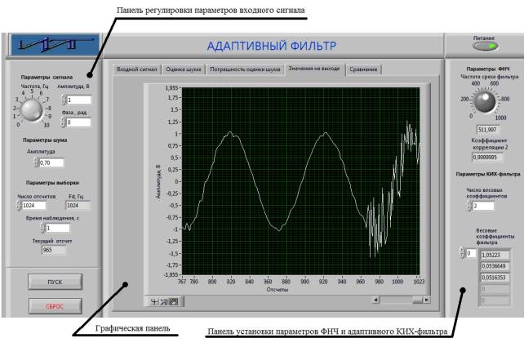
Task: Select the pan hand tool in graph palette
Action: tap(173, 301)
